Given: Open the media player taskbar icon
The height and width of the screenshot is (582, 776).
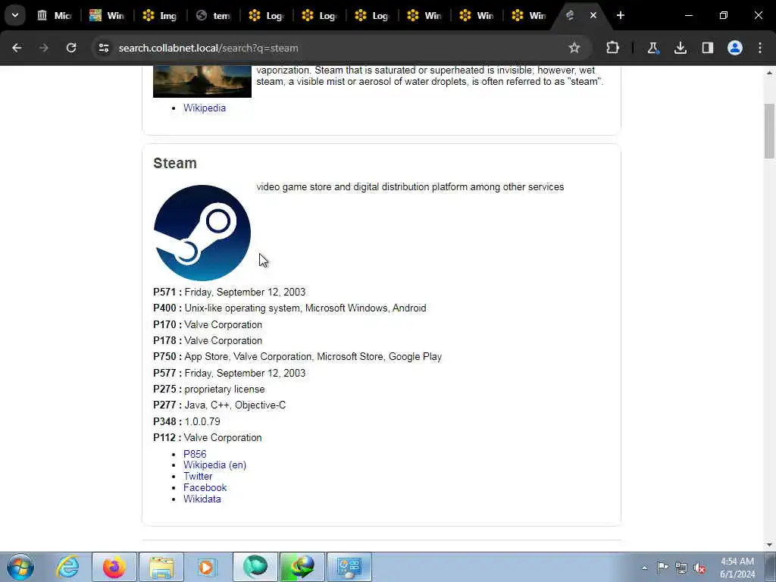Looking at the screenshot, I should [208, 567].
